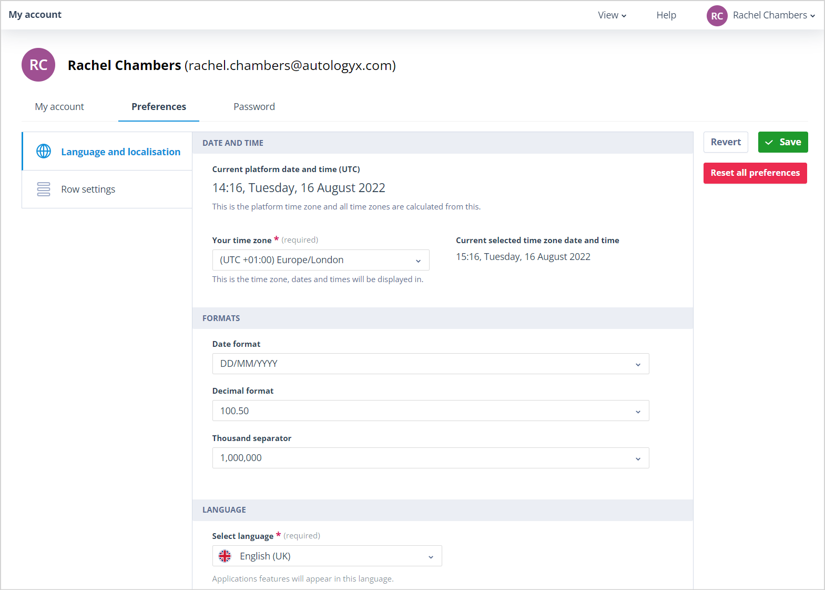Open the Select language dropdown
This screenshot has height=590, width=825.
tap(327, 556)
